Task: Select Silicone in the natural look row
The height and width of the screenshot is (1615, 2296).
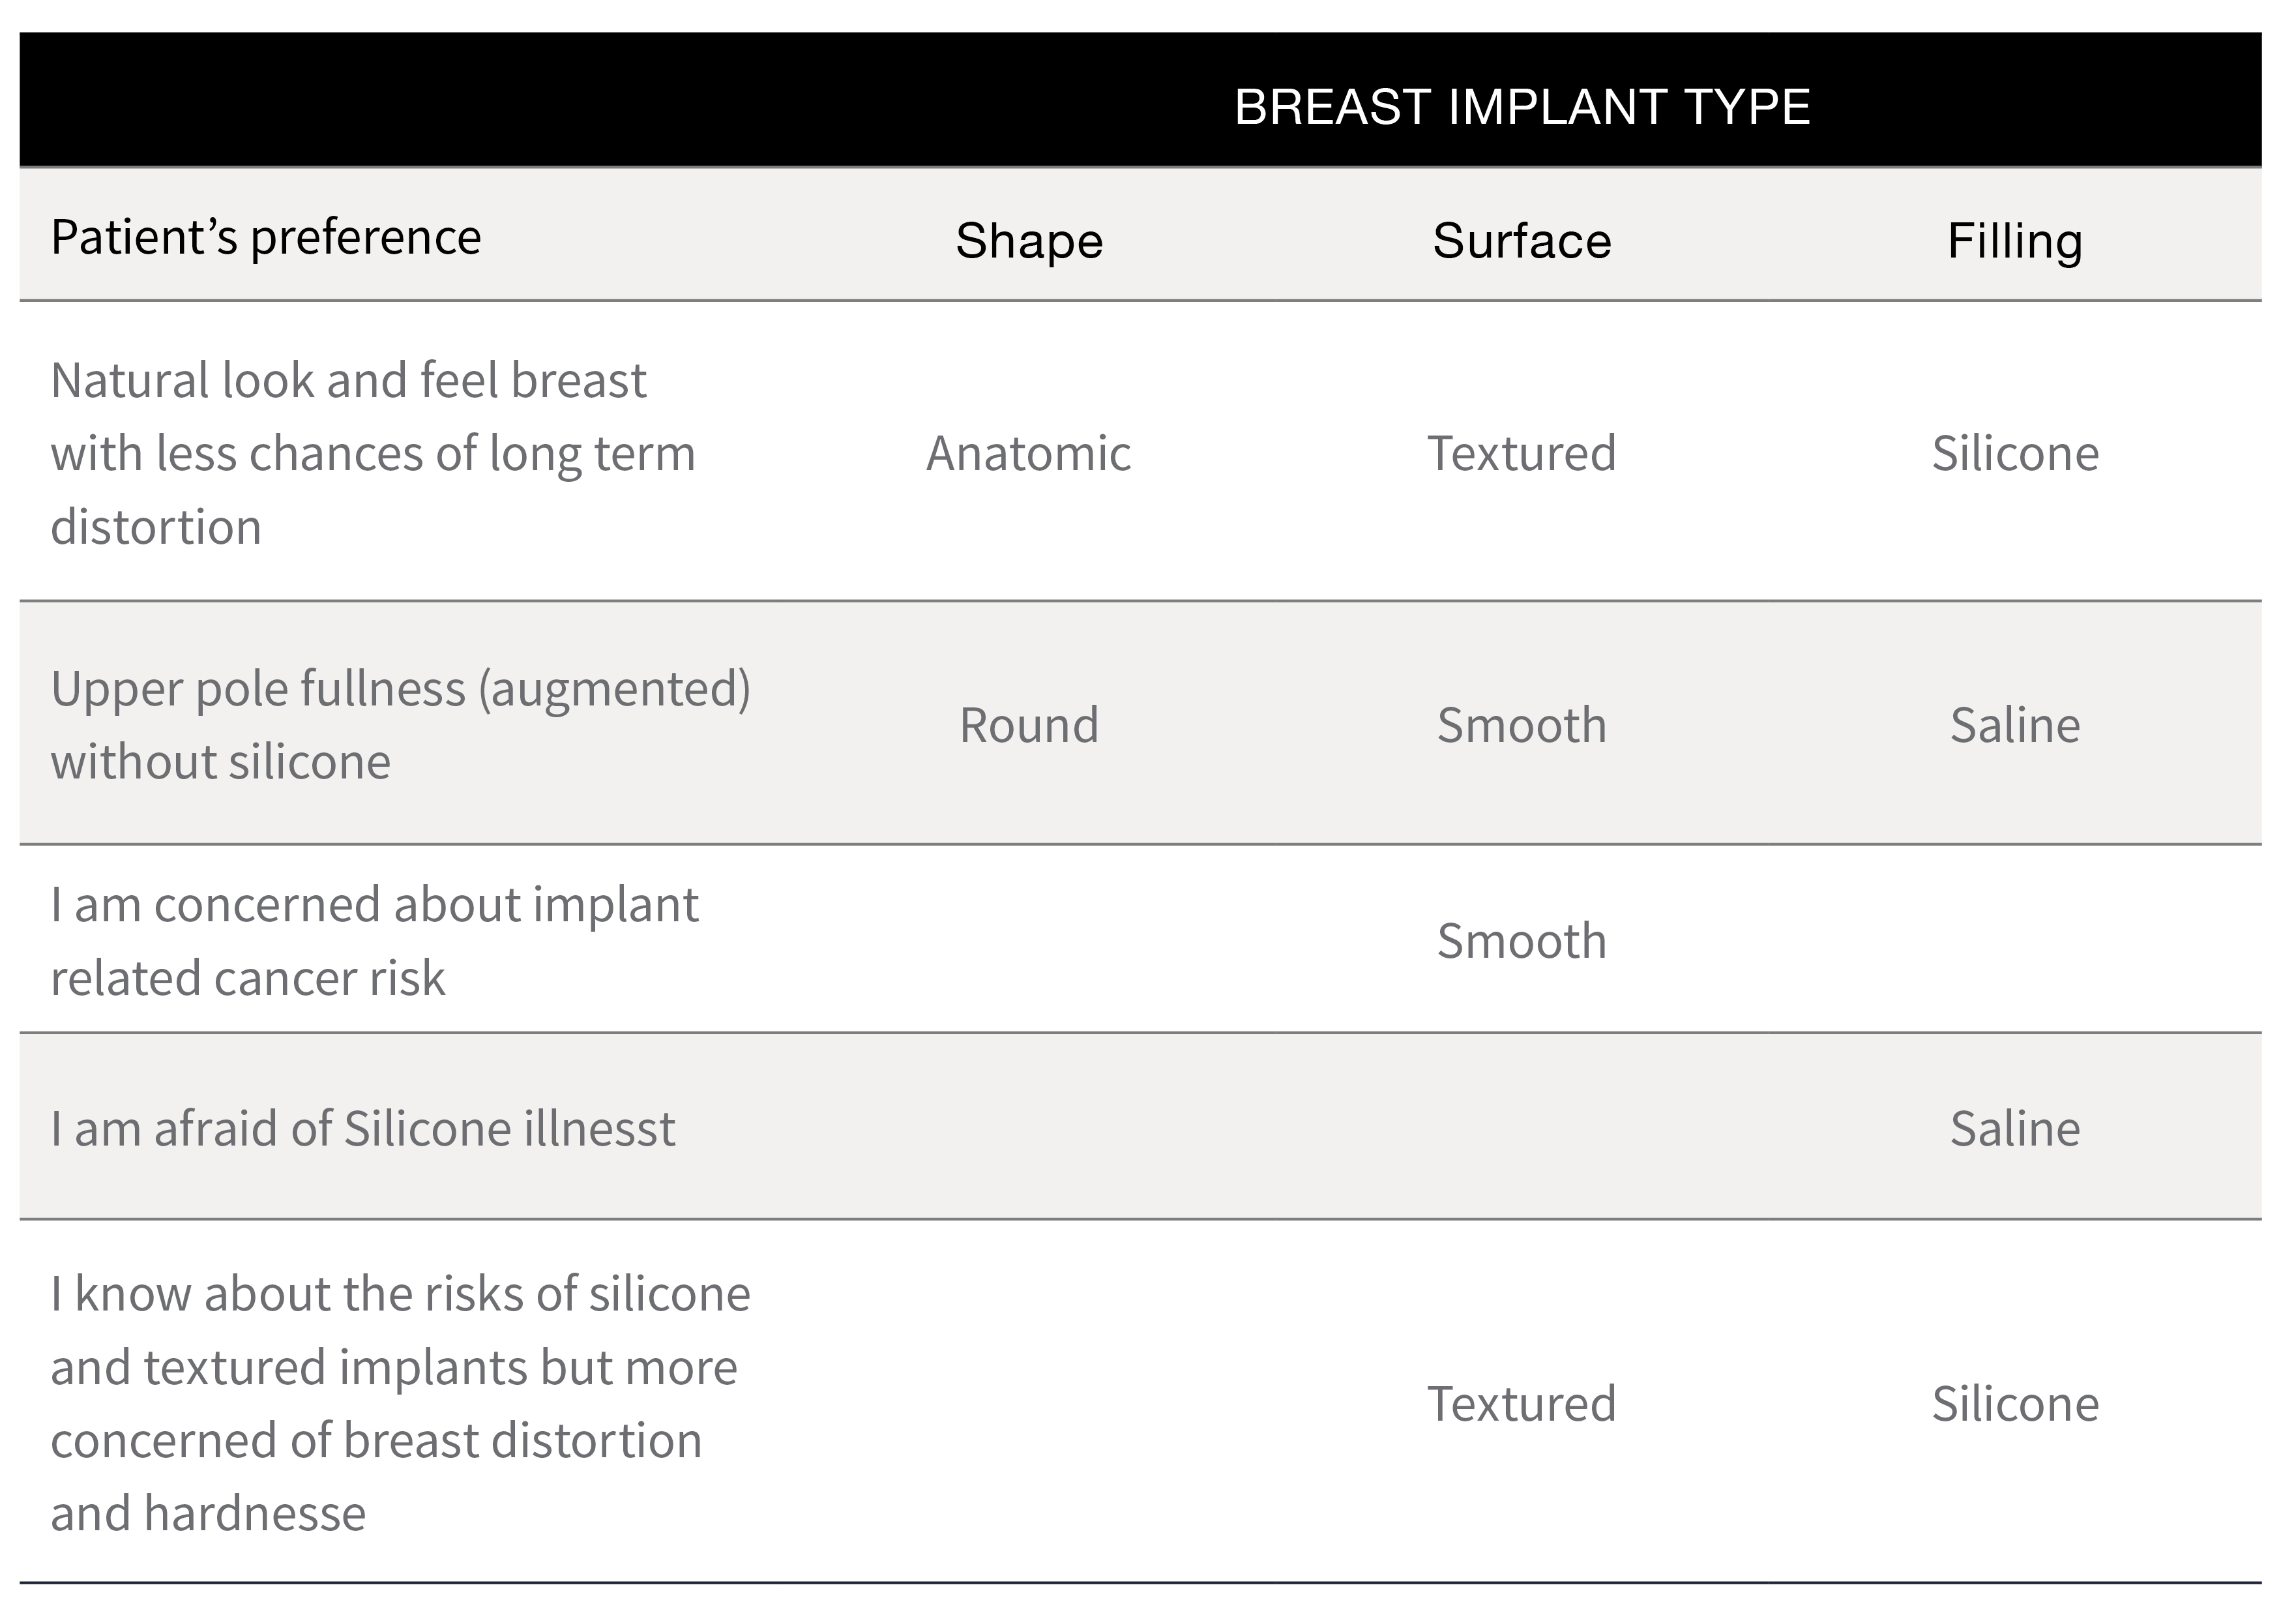Action: [x=2015, y=453]
